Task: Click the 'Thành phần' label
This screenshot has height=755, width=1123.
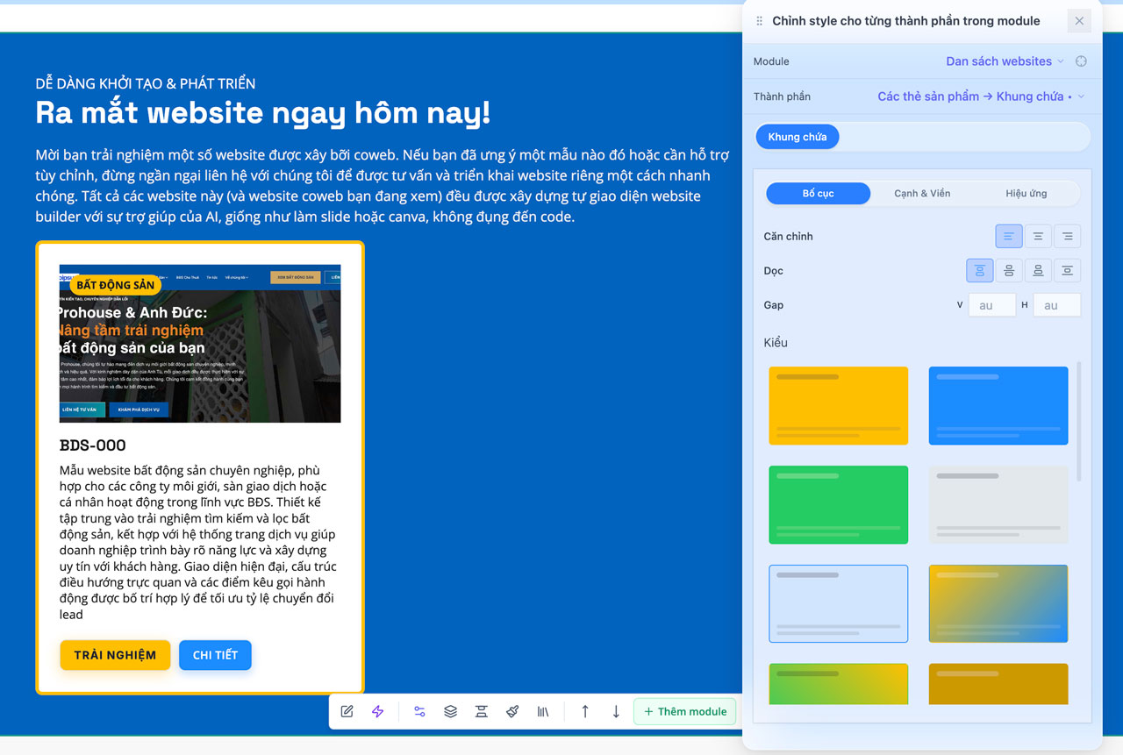Action: click(782, 96)
